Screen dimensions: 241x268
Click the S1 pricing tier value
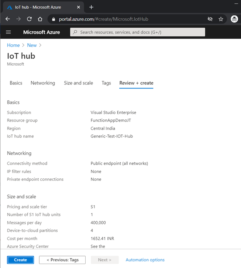(x=93, y=207)
